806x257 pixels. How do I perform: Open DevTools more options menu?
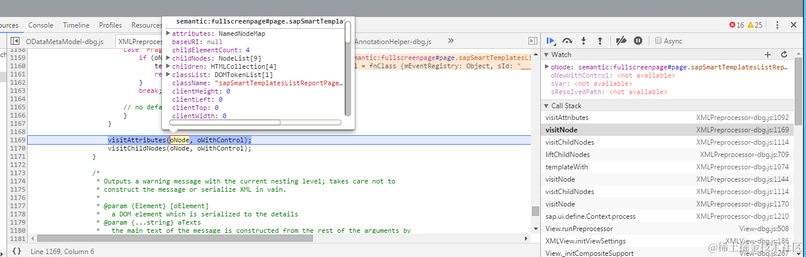click(x=778, y=25)
